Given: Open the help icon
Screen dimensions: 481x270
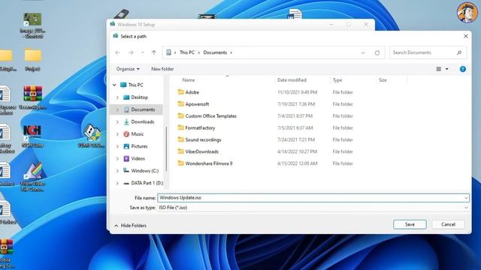Looking at the screenshot, I should pos(463,69).
